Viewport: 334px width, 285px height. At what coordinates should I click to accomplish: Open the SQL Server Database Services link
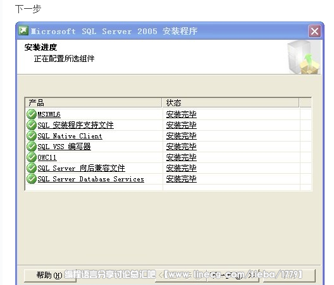[90, 179]
